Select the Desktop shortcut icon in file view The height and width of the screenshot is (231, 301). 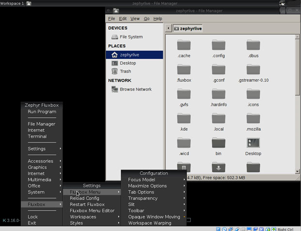click(253, 143)
